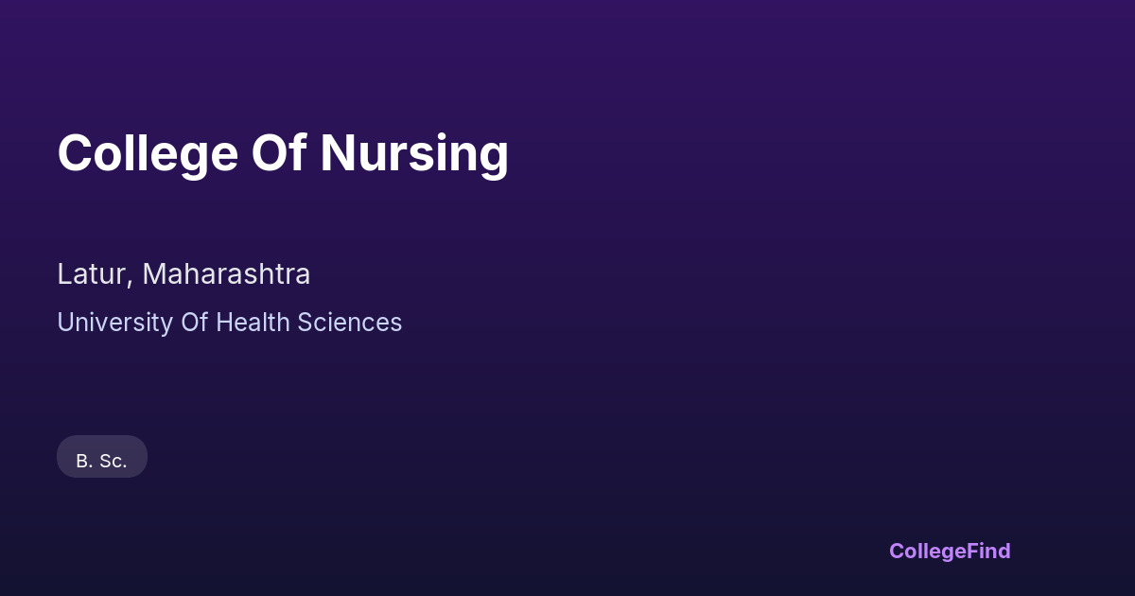This screenshot has height=596, width=1135.
Task: Click the word Sciences in the subtitle
Action: pos(350,323)
